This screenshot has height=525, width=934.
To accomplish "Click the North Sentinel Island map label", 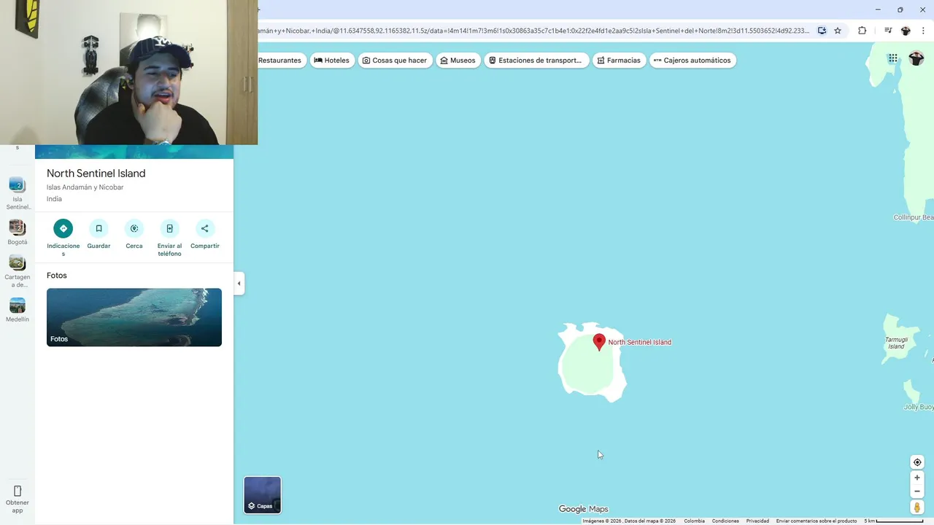I will tap(640, 342).
